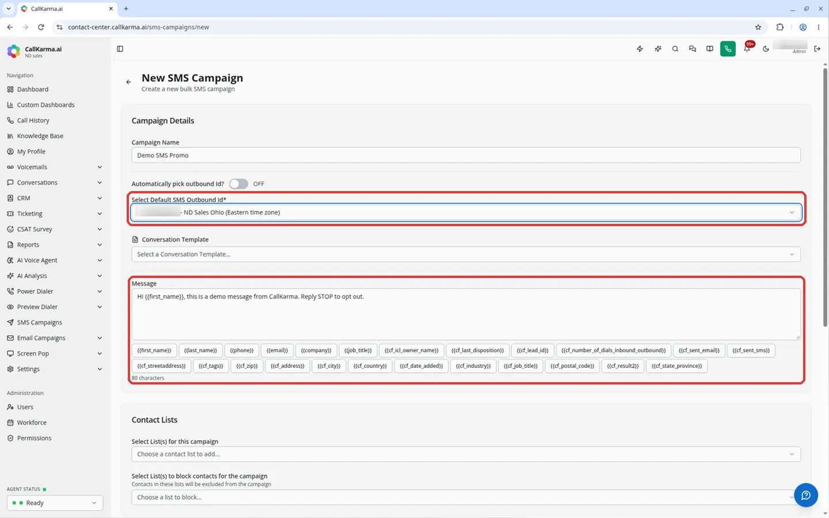The width and height of the screenshot is (829, 518).
Task: Expand the Settings sidebar section
Action: pos(55,369)
